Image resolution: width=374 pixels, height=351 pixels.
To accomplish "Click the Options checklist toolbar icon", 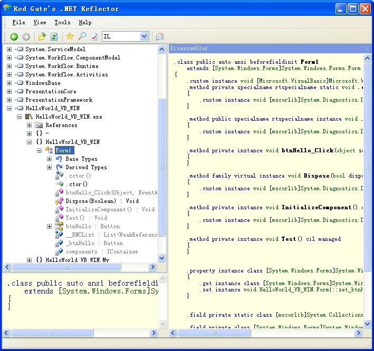I will 94,36.
